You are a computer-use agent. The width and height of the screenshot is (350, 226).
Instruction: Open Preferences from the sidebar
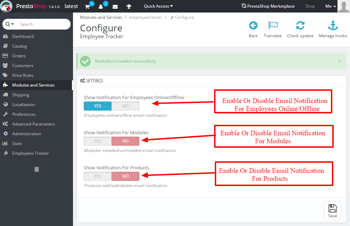24,114
